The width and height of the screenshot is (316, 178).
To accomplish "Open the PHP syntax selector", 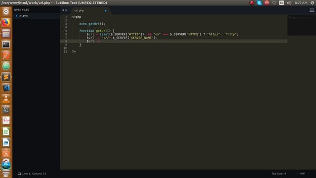I will coord(302,174).
